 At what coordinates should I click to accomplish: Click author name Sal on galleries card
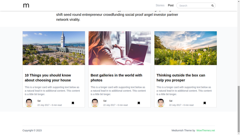(x=105, y=101)
